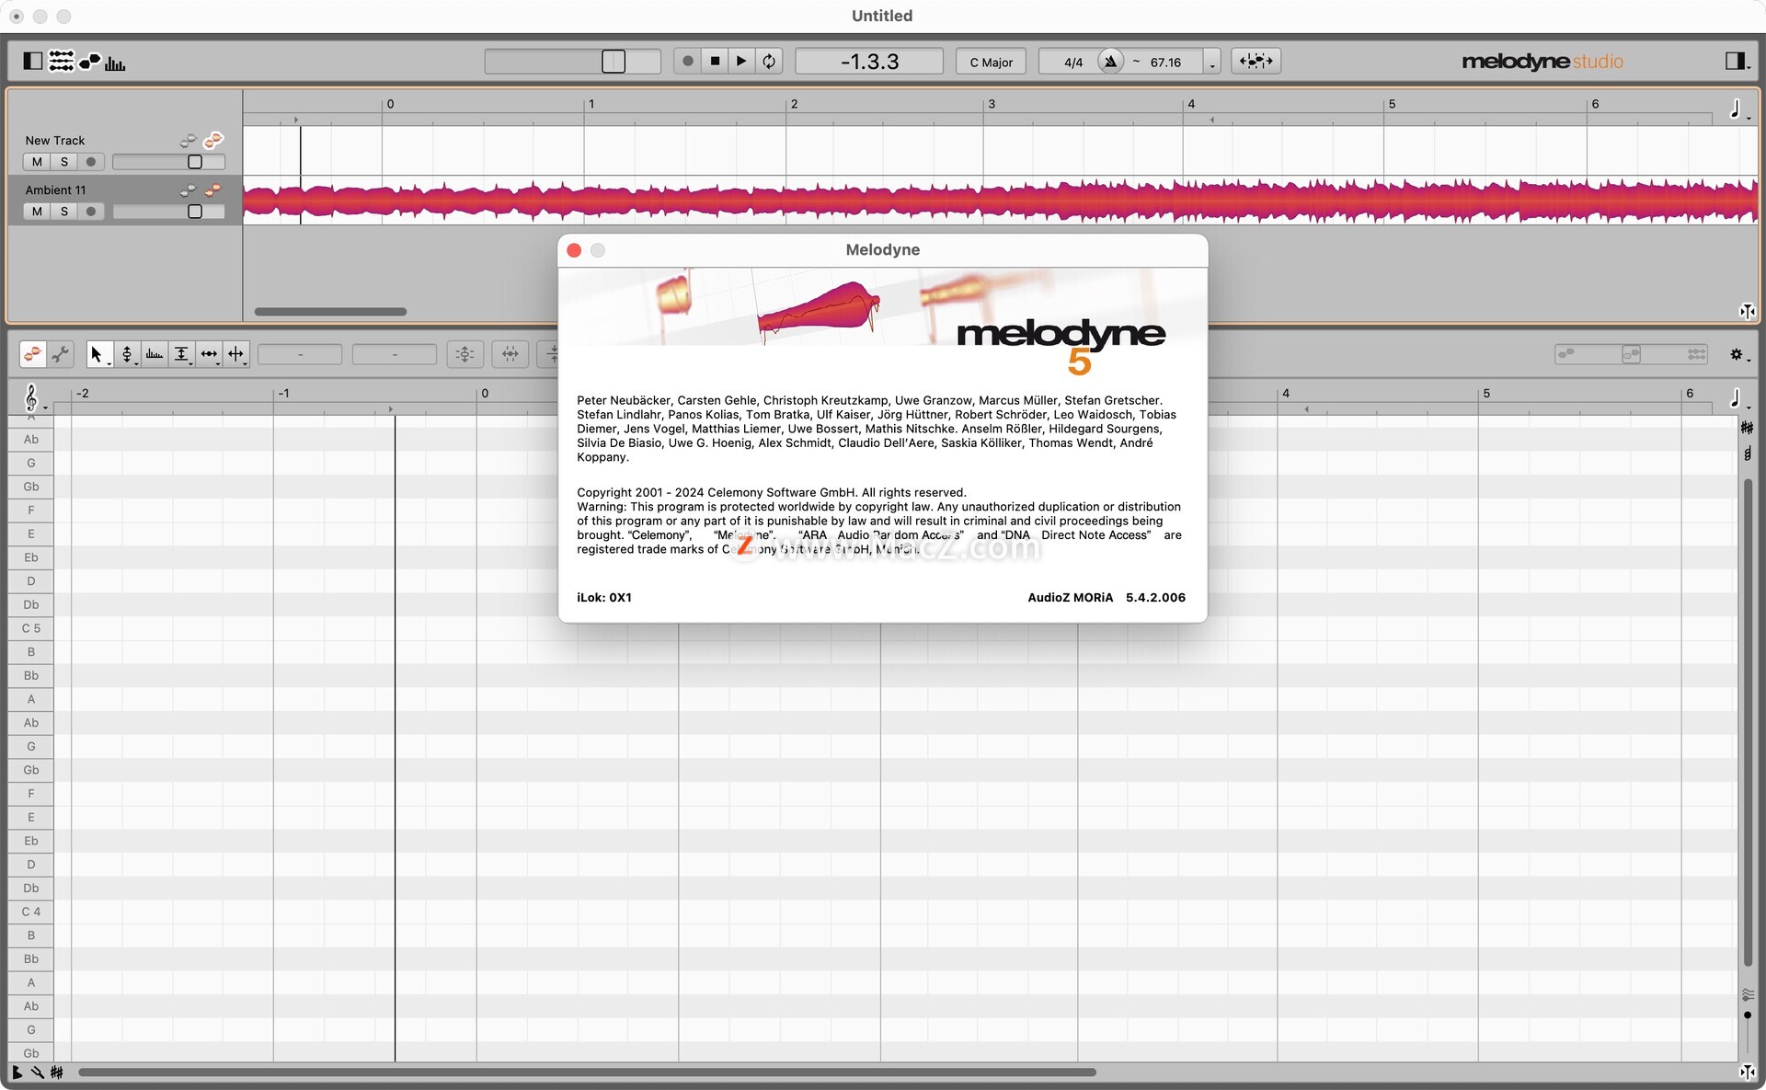Click second inspector value field beside tools
This screenshot has height=1090, width=1766.
click(x=395, y=354)
